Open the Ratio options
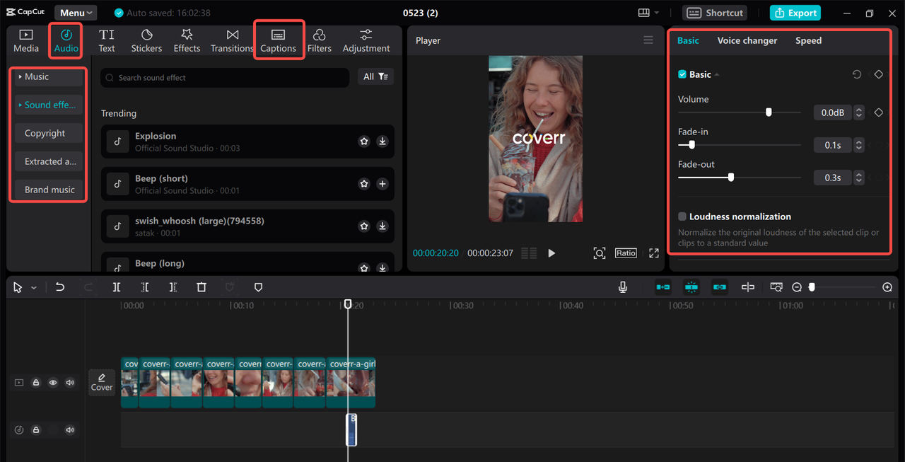This screenshot has width=905, height=462. click(x=626, y=253)
